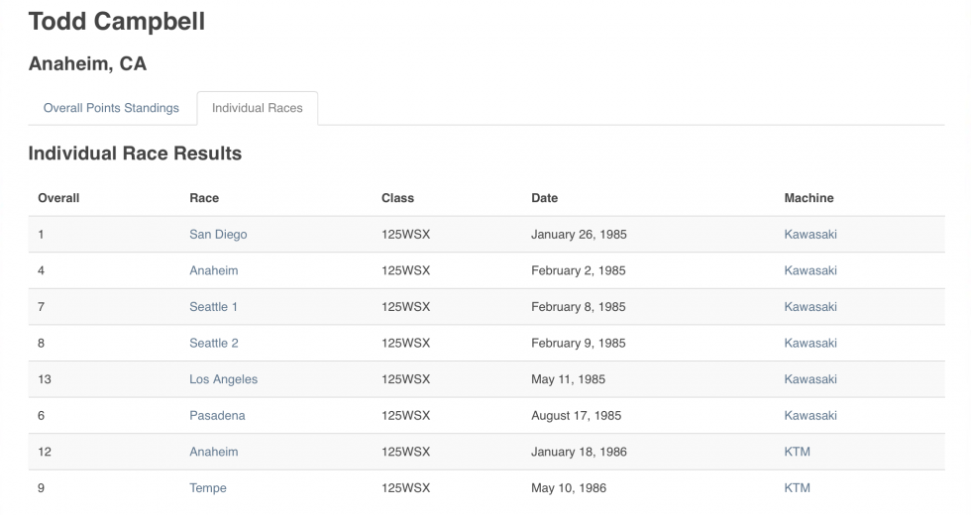Click Kawasaki link in Pasadena row
This screenshot has height=515, width=971.
(x=810, y=416)
